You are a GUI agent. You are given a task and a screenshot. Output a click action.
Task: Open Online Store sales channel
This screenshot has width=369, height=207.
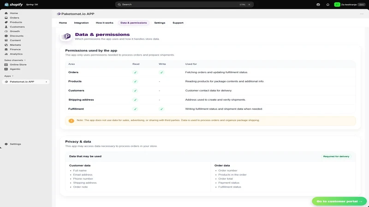[18, 64]
